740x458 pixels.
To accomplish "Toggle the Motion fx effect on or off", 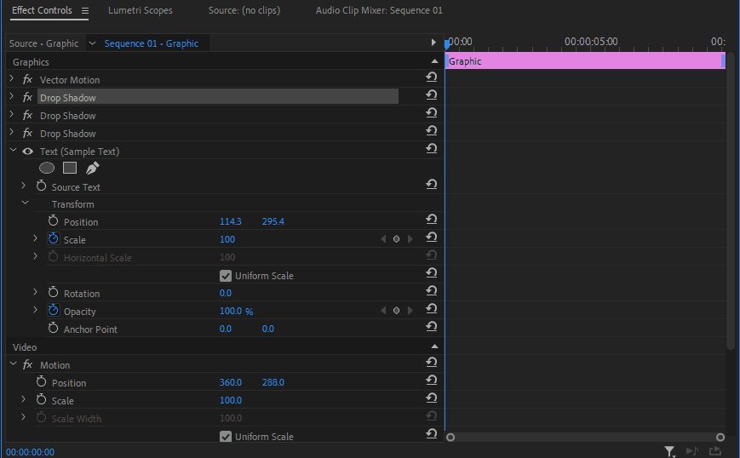I will click(28, 364).
